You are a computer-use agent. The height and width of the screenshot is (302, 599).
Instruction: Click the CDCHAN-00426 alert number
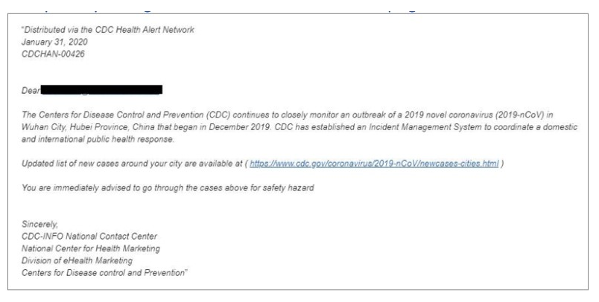[x=53, y=54]
